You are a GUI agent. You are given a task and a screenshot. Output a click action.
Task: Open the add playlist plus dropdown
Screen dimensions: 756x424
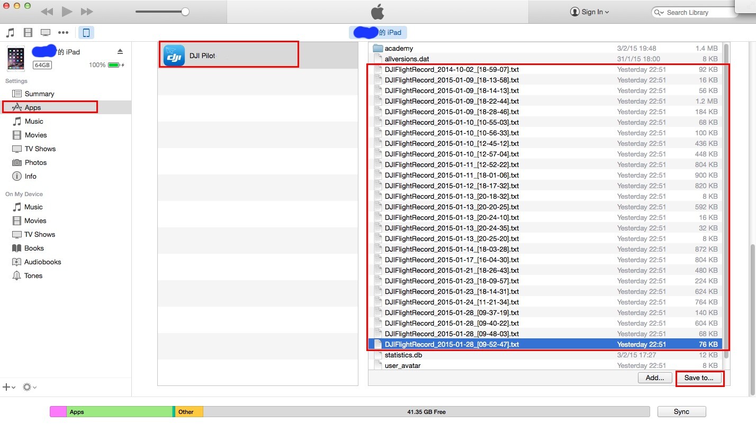9,388
